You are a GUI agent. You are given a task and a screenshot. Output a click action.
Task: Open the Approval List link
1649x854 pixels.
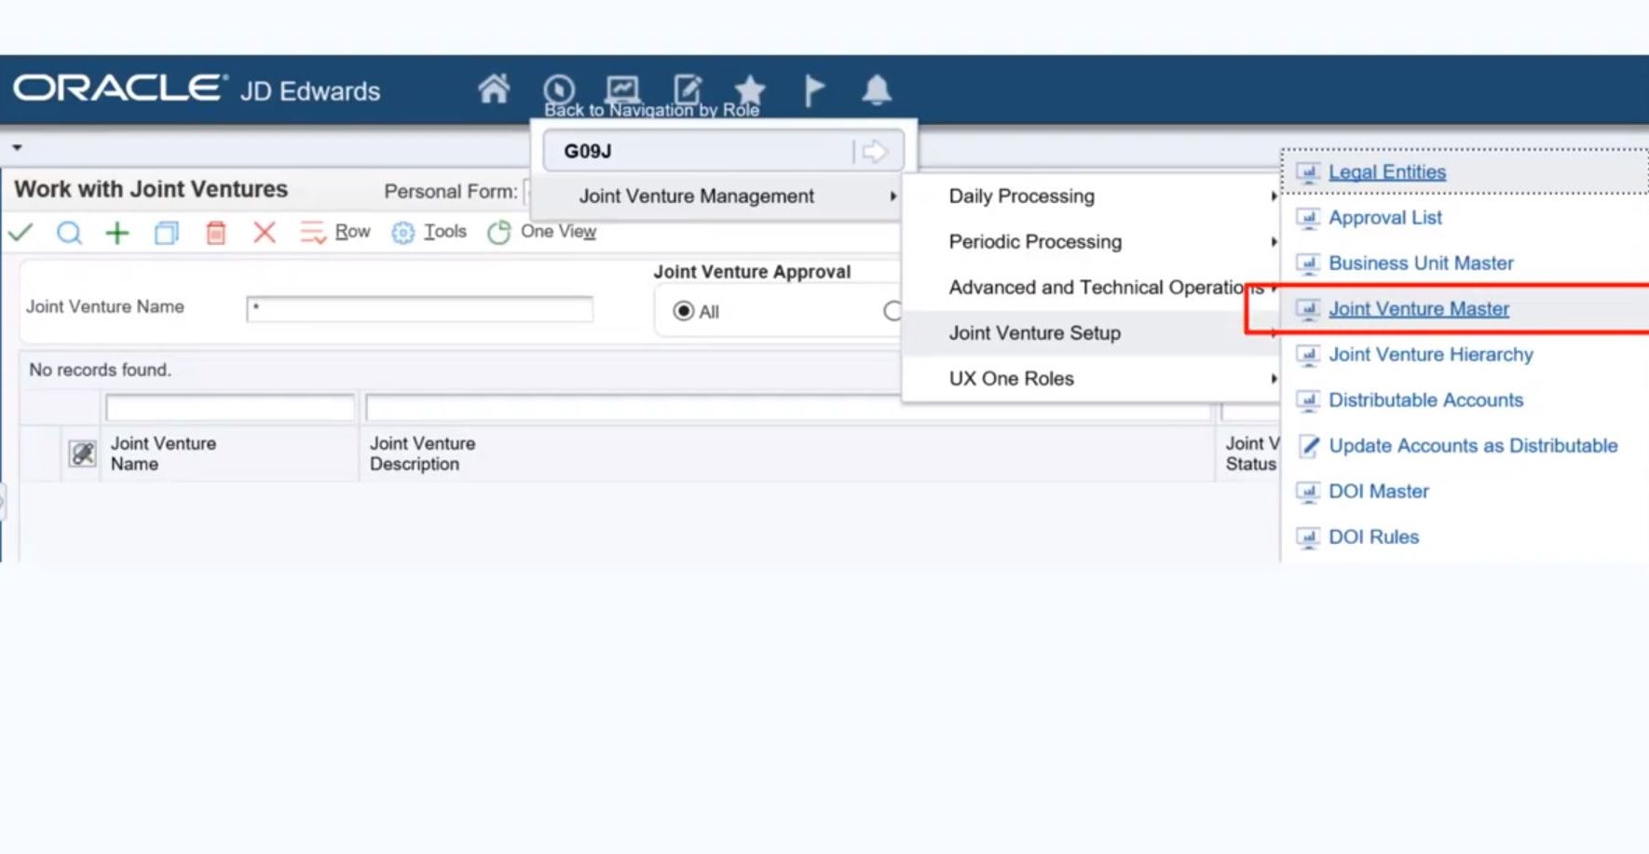tap(1384, 218)
